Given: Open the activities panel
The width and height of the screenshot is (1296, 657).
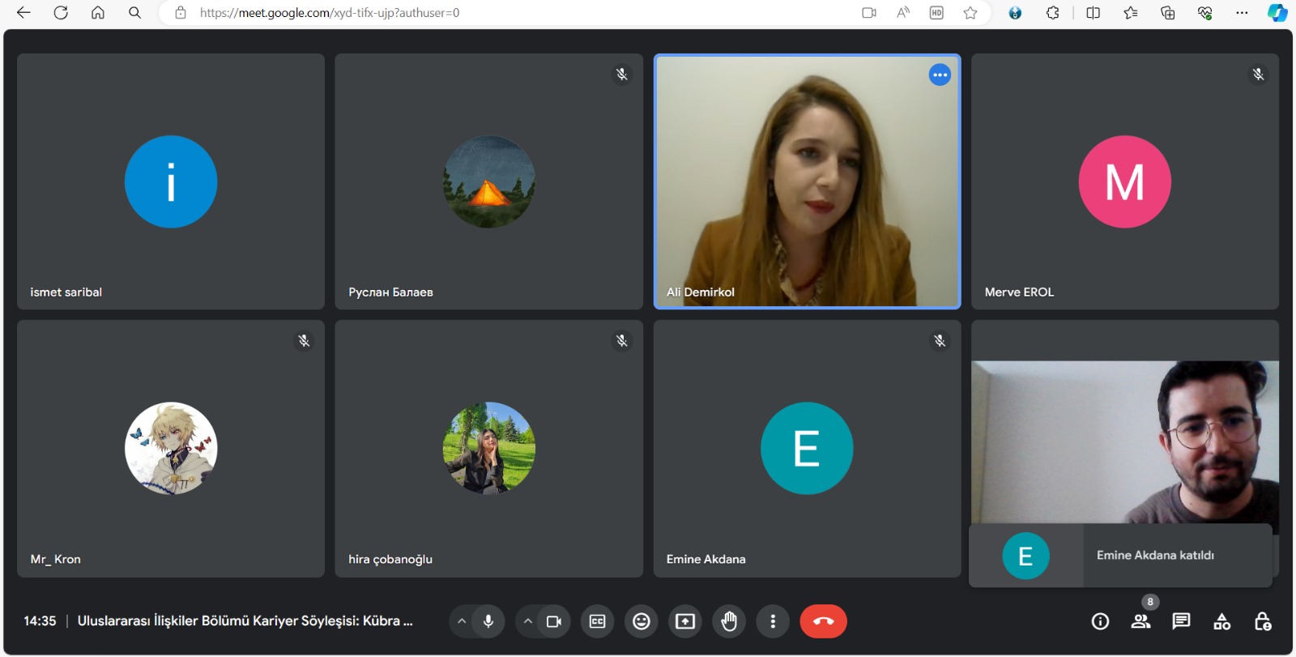Looking at the screenshot, I should coord(1221,621).
